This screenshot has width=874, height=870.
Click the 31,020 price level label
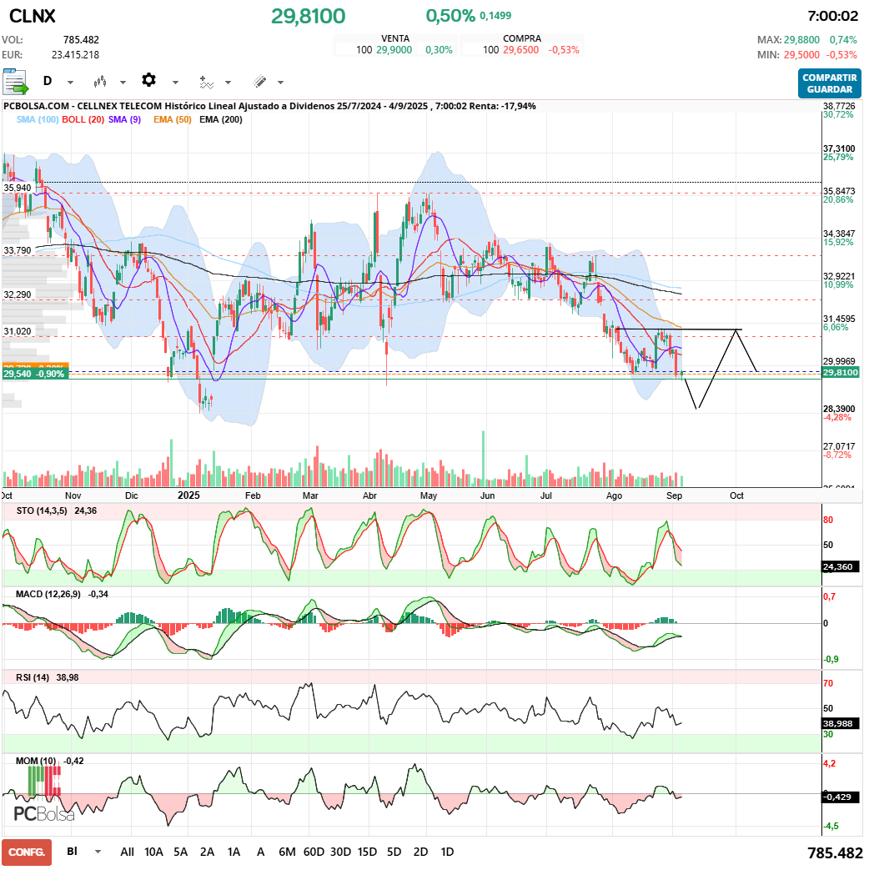click(x=18, y=331)
